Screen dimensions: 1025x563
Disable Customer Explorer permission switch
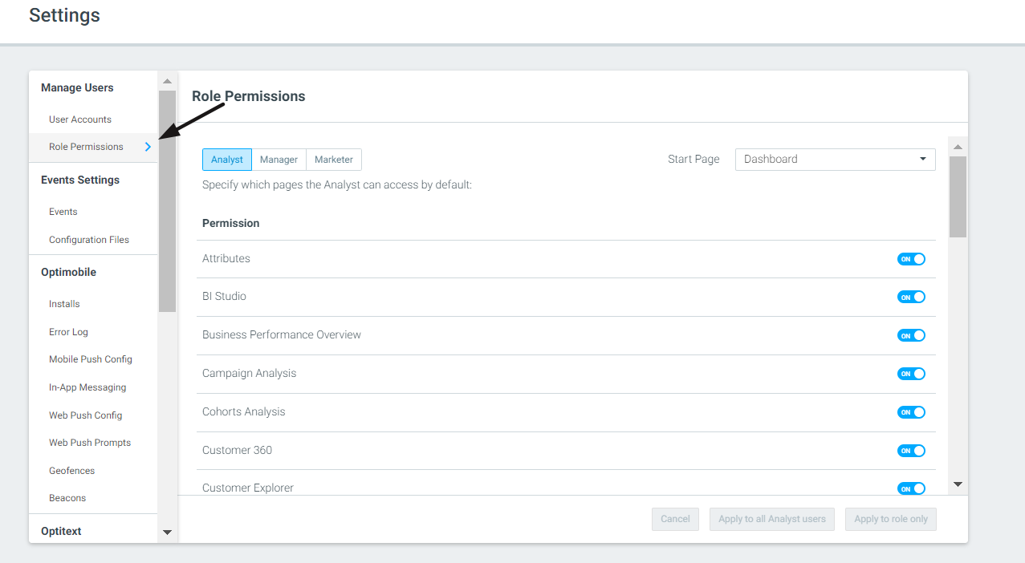pyautogui.click(x=911, y=488)
